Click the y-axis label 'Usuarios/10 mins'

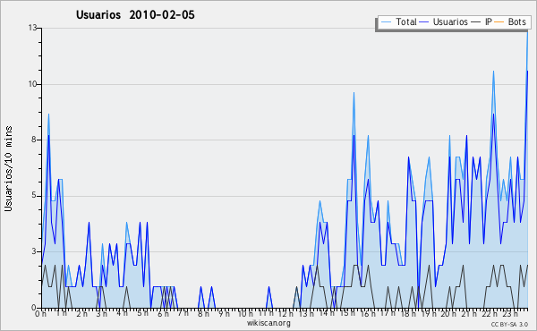point(8,168)
